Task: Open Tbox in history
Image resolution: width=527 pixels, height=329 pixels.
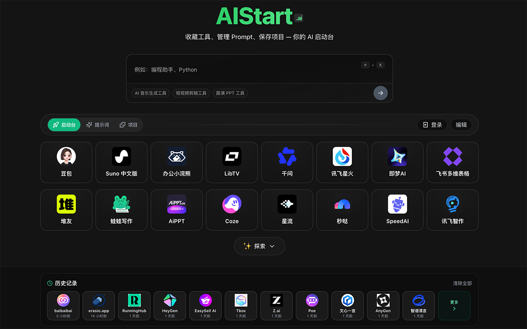Action: point(241,306)
